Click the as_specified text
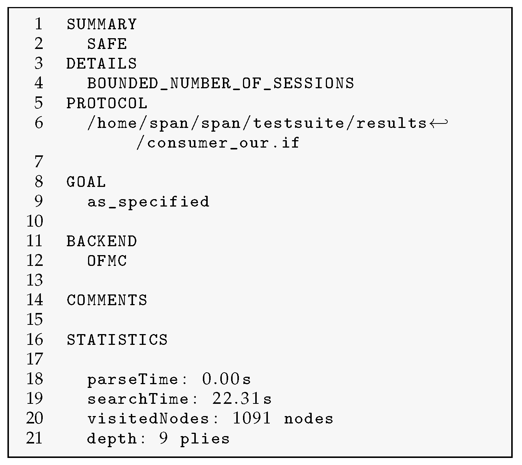 click(x=148, y=202)
